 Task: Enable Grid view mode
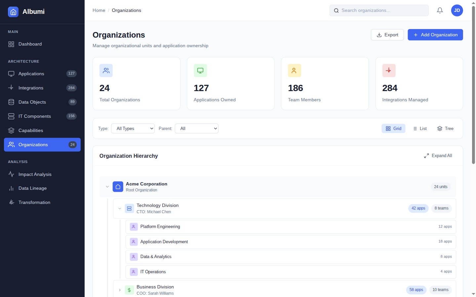click(393, 128)
